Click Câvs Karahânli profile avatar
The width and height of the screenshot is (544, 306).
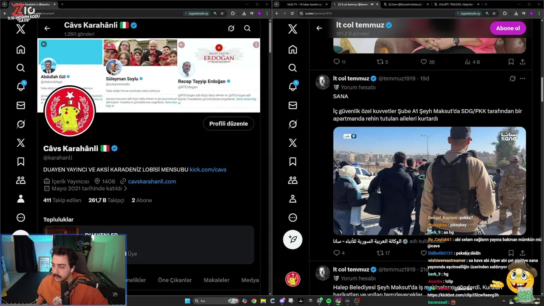[x=70, y=111]
